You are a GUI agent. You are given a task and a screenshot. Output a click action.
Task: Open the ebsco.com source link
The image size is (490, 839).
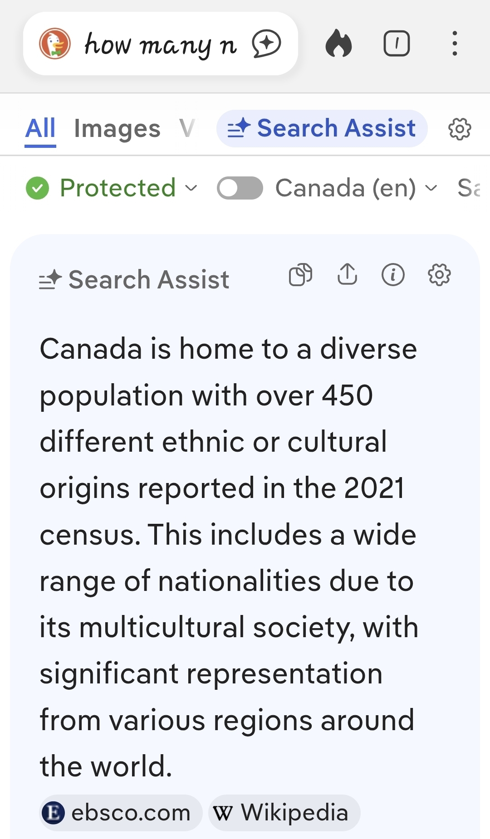[x=121, y=813]
